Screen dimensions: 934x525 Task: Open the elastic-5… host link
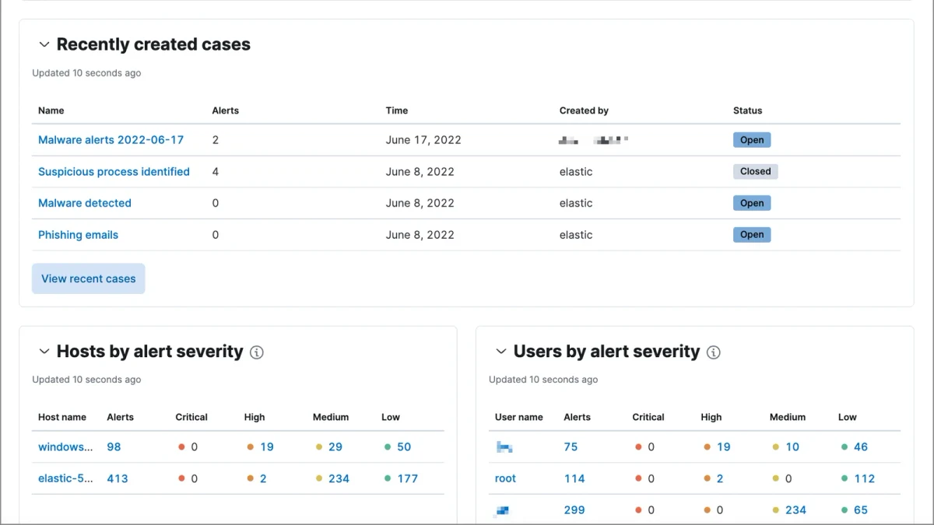pyautogui.click(x=66, y=479)
